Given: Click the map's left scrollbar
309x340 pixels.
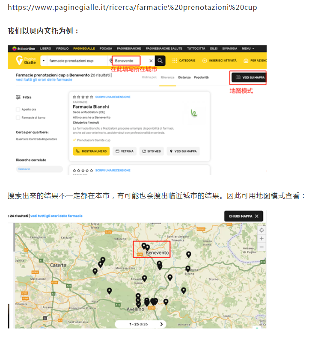Looking at the screenshot, I should pyautogui.click(x=14, y=237).
